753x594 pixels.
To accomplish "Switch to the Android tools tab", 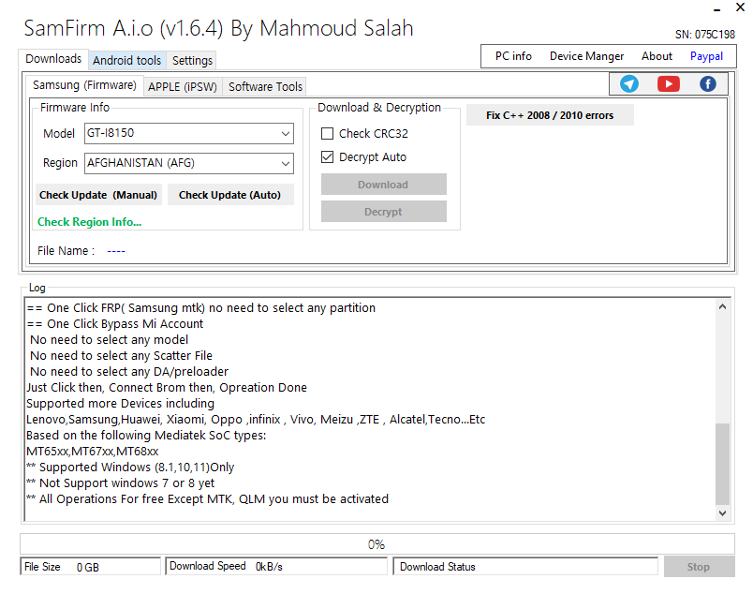I will click(126, 61).
